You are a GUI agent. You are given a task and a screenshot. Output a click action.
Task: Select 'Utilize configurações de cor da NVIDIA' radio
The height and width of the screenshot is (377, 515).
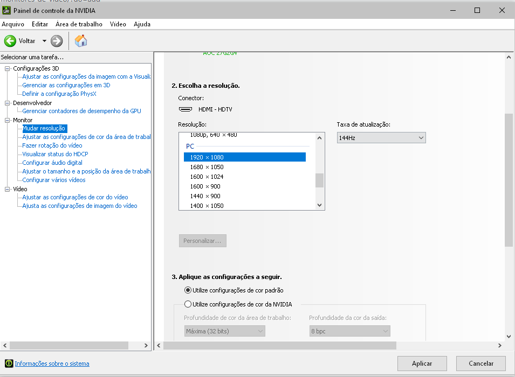click(188, 304)
